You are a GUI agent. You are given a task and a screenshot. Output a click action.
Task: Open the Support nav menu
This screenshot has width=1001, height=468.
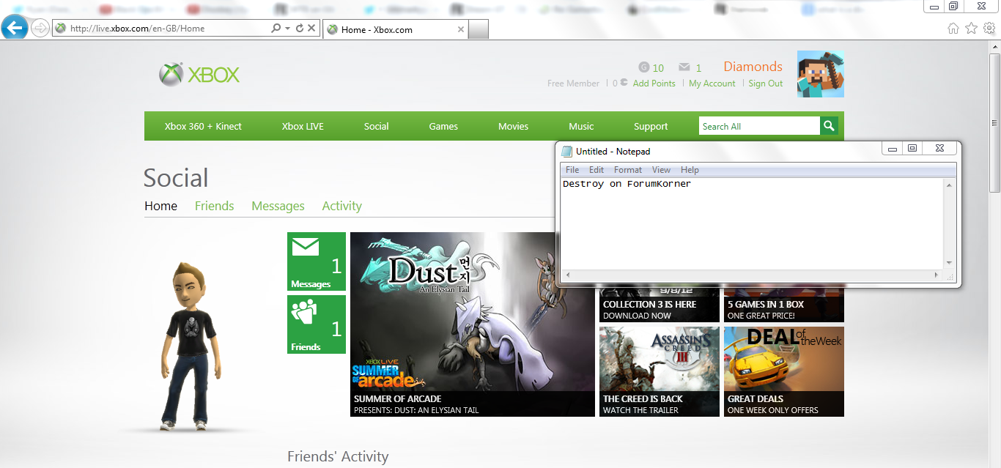[x=651, y=126]
